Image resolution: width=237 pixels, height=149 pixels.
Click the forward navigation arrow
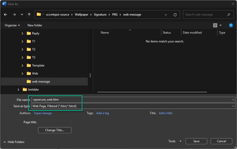(x=14, y=15)
